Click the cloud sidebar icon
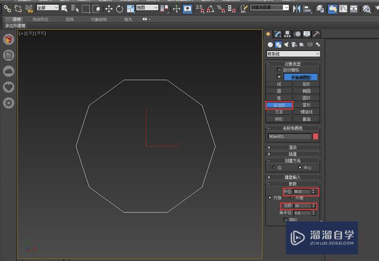This screenshot has height=261, width=379. [x=8, y=71]
